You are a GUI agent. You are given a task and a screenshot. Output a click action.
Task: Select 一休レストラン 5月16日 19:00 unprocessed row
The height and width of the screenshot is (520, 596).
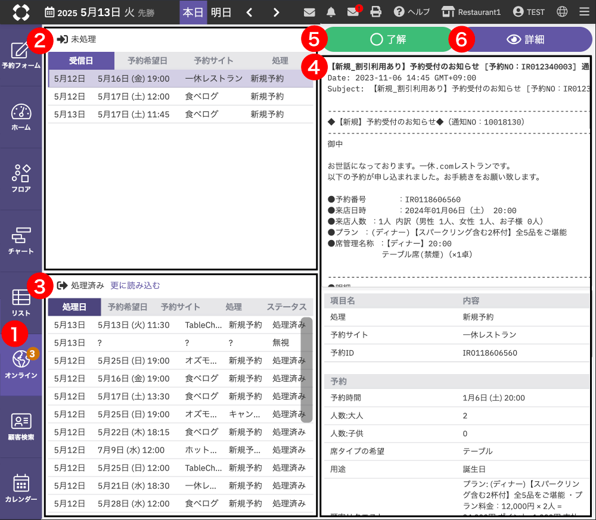pos(181,79)
